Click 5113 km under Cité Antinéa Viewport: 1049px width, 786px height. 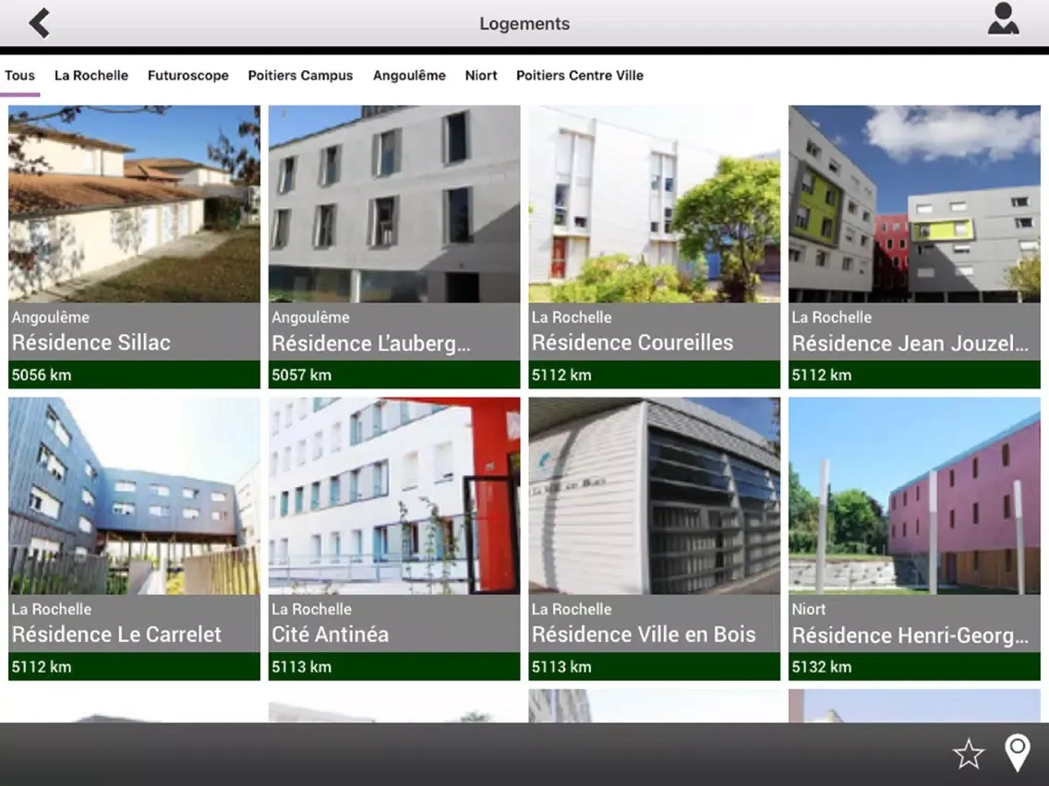click(302, 667)
